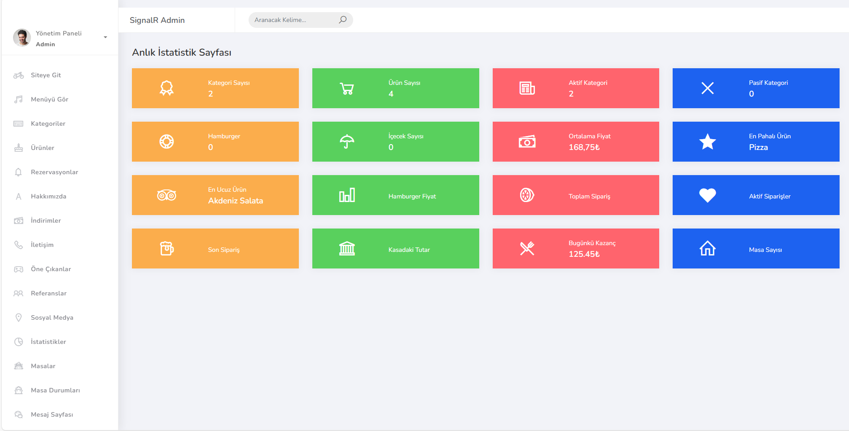
Task: Click the heart icon on Aktif Siparişler card
Action: coord(707,195)
